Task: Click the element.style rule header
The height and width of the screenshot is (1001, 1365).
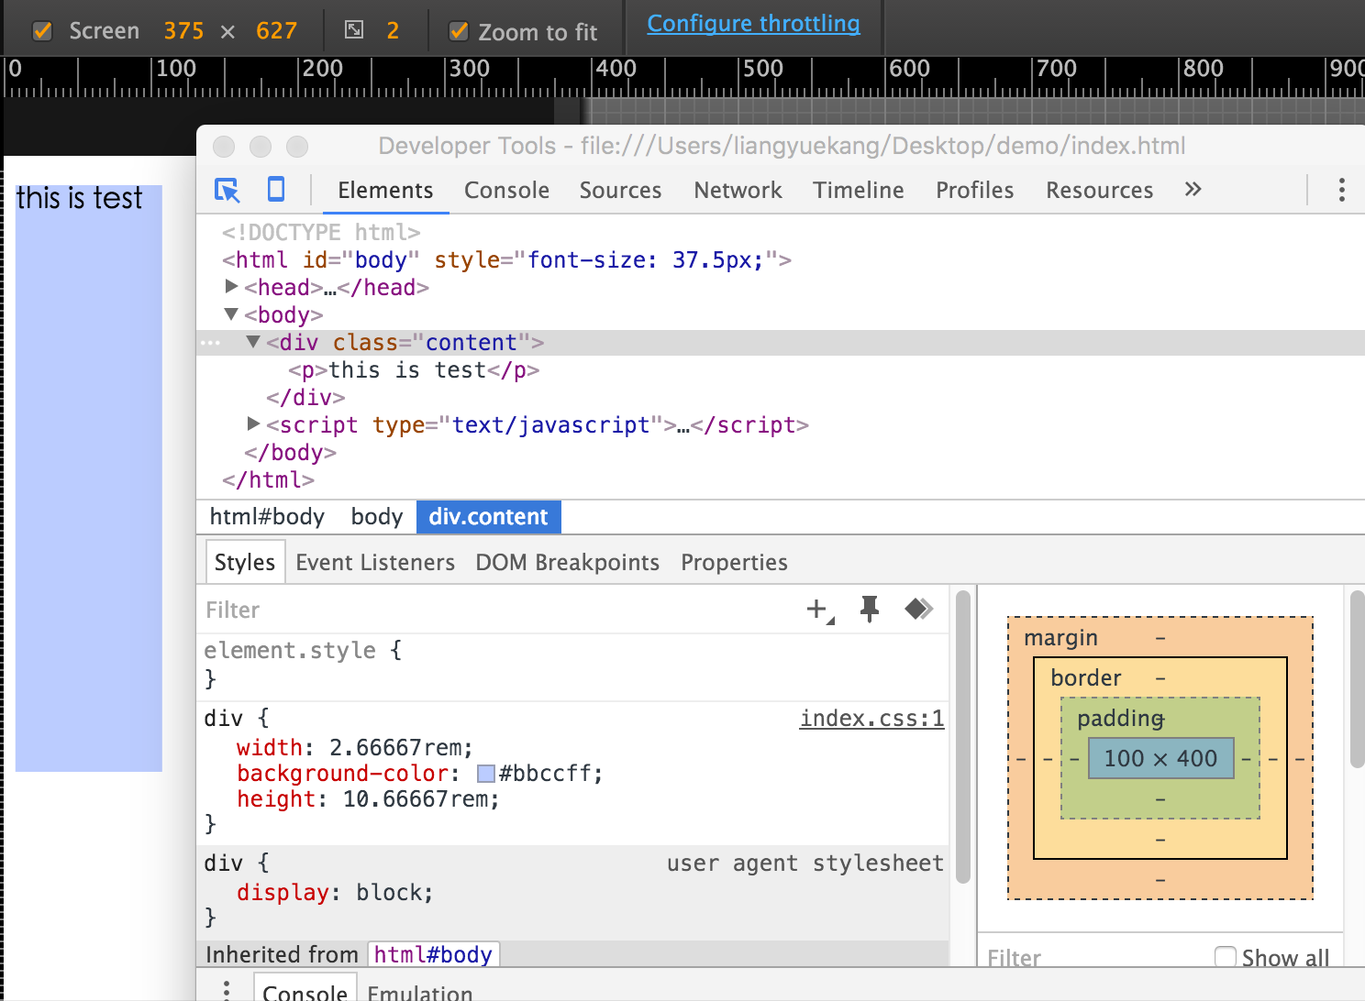Action: 303,651
